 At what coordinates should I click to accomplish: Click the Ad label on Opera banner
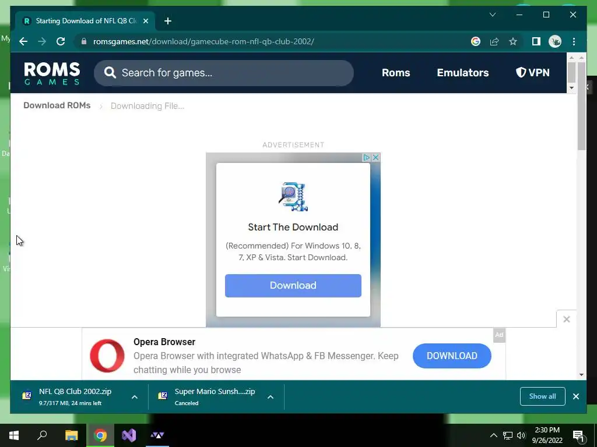(499, 335)
